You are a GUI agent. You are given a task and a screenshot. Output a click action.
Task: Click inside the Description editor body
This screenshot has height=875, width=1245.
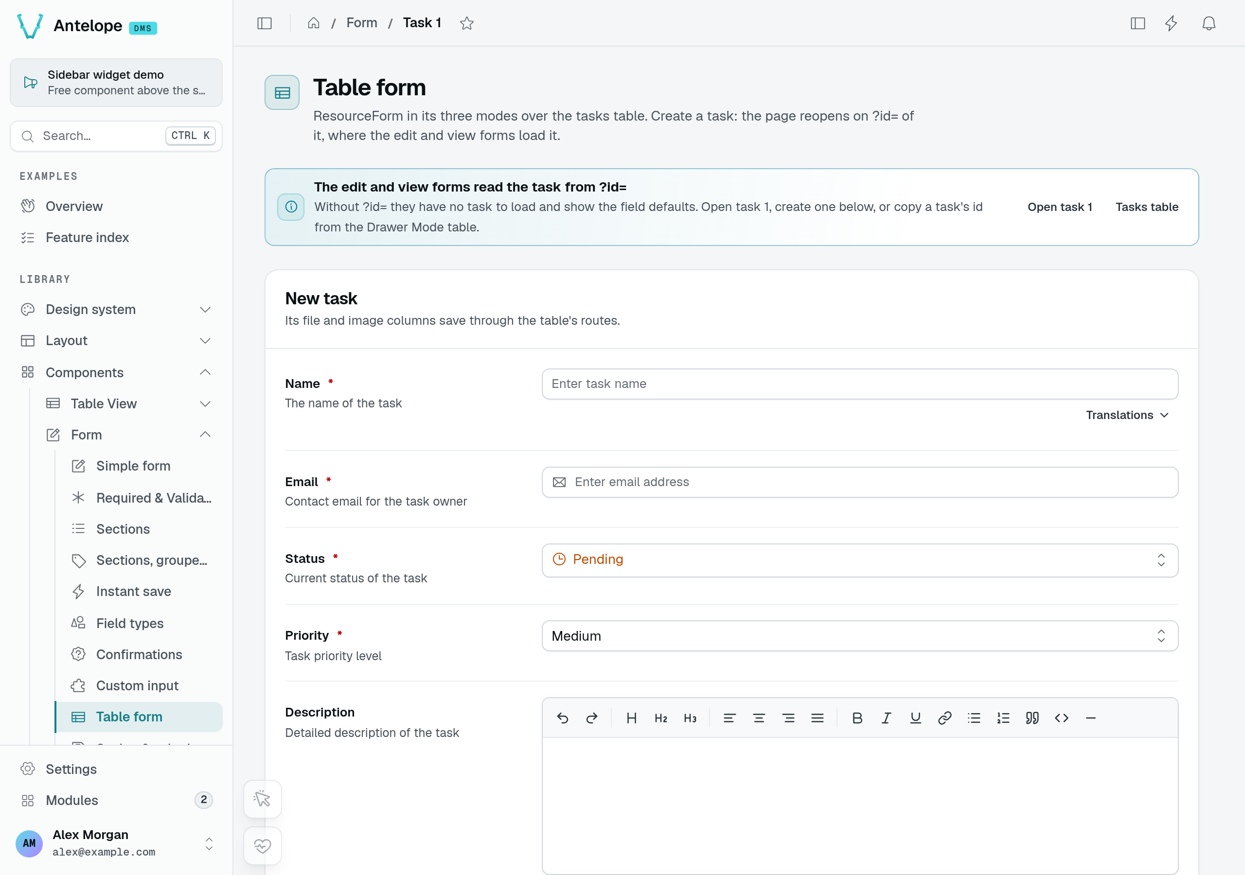click(859, 805)
